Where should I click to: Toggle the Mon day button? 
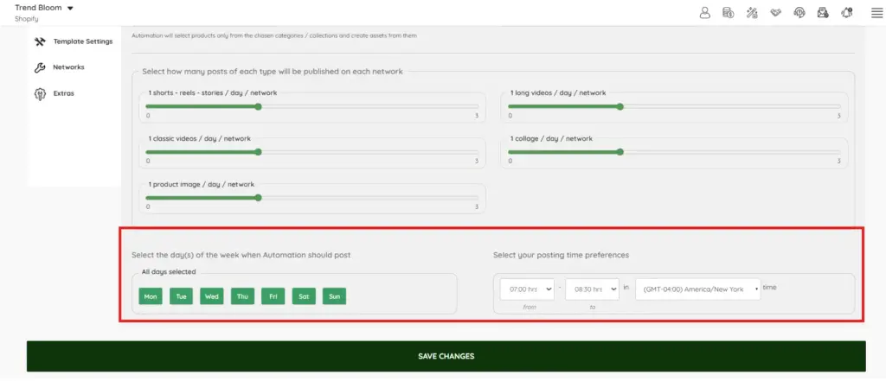pyautogui.click(x=151, y=296)
